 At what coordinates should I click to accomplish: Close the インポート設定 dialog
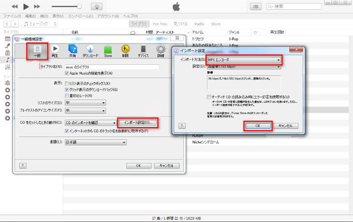click(296, 49)
